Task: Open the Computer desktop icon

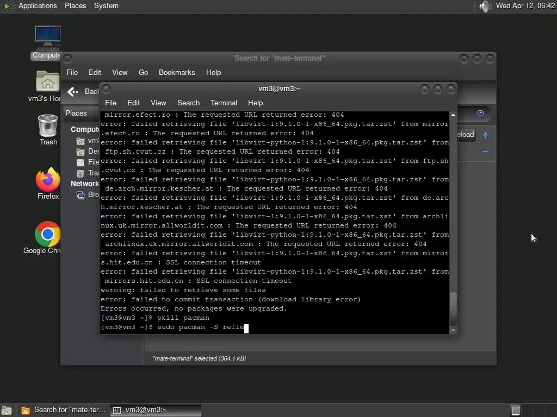Action: point(48,42)
